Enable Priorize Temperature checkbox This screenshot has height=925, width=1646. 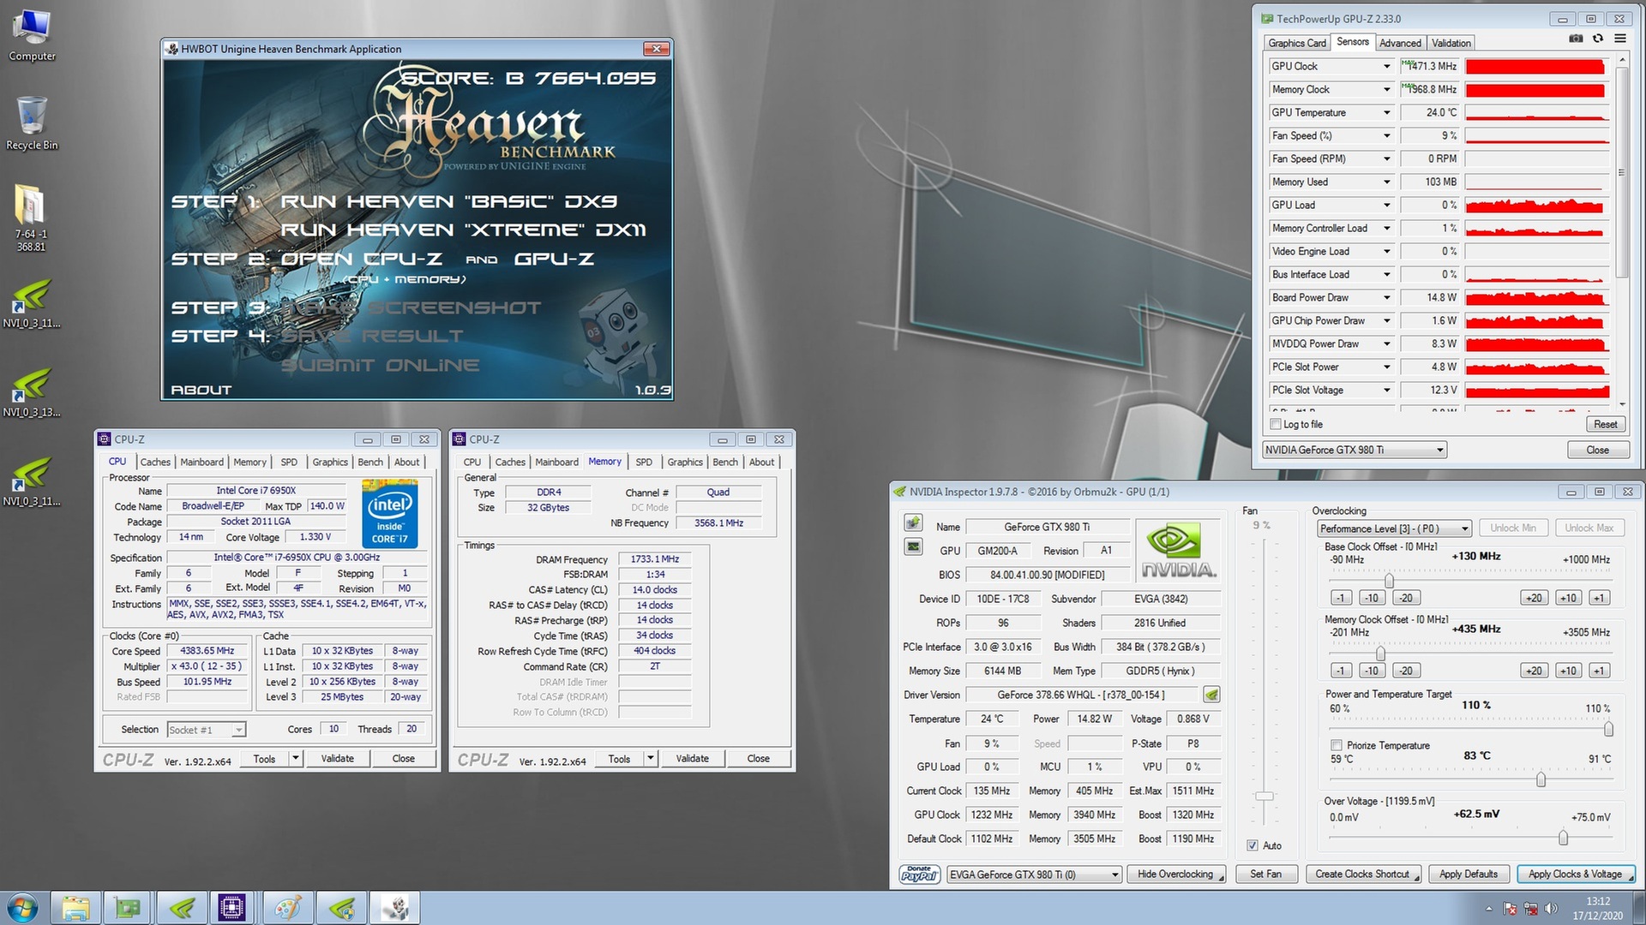[1336, 745]
